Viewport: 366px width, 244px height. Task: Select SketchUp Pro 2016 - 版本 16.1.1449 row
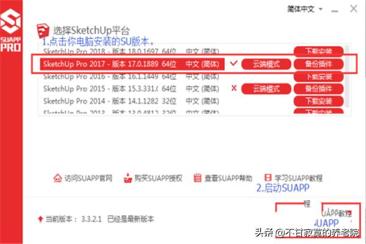pyautogui.click(x=131, y=76)
